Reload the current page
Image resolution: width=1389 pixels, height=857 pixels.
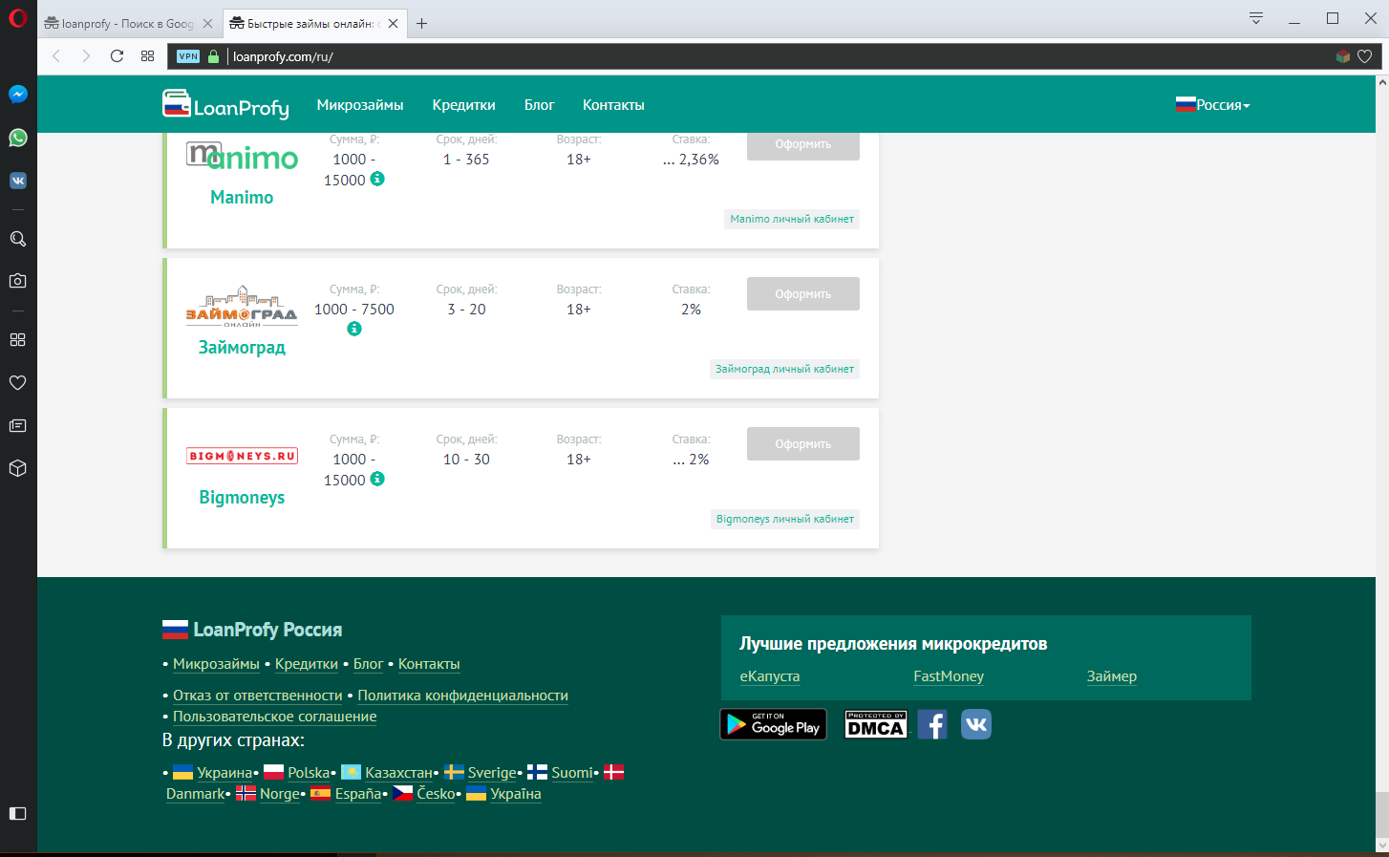coord(117,56)
